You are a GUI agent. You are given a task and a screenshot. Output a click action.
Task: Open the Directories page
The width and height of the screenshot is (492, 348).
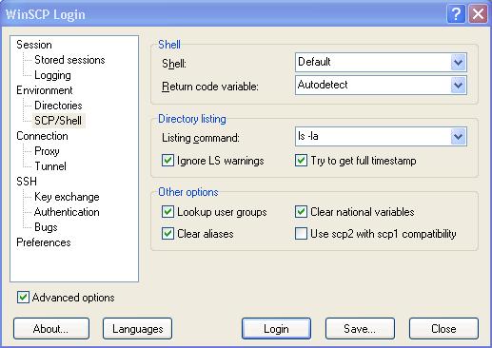pos(58,106)
